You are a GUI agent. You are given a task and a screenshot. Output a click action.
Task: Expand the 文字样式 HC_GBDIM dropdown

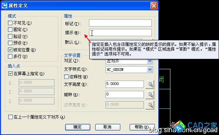pyautogui.click(x=150, y=70)
